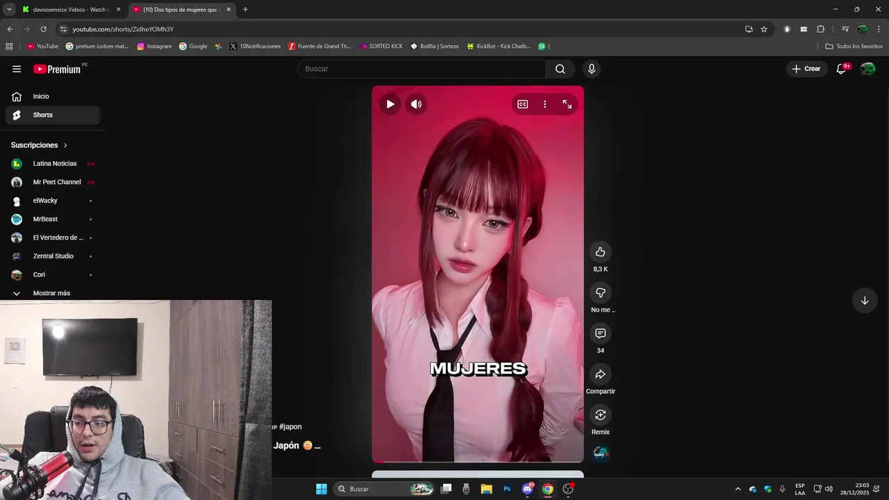The image size is (889, 500).
Task: Click the search magnifier button
Action: (560, 69)
